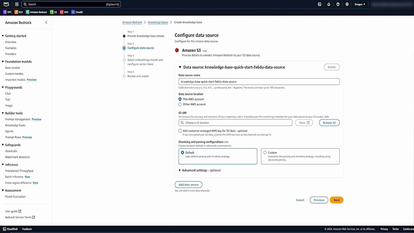Click the S3 URI location field

point(235,123)
